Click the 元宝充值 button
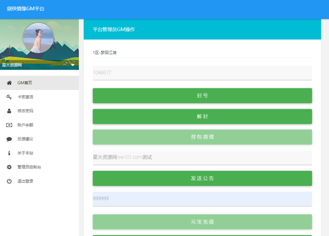329x236 pixels. 202,222
